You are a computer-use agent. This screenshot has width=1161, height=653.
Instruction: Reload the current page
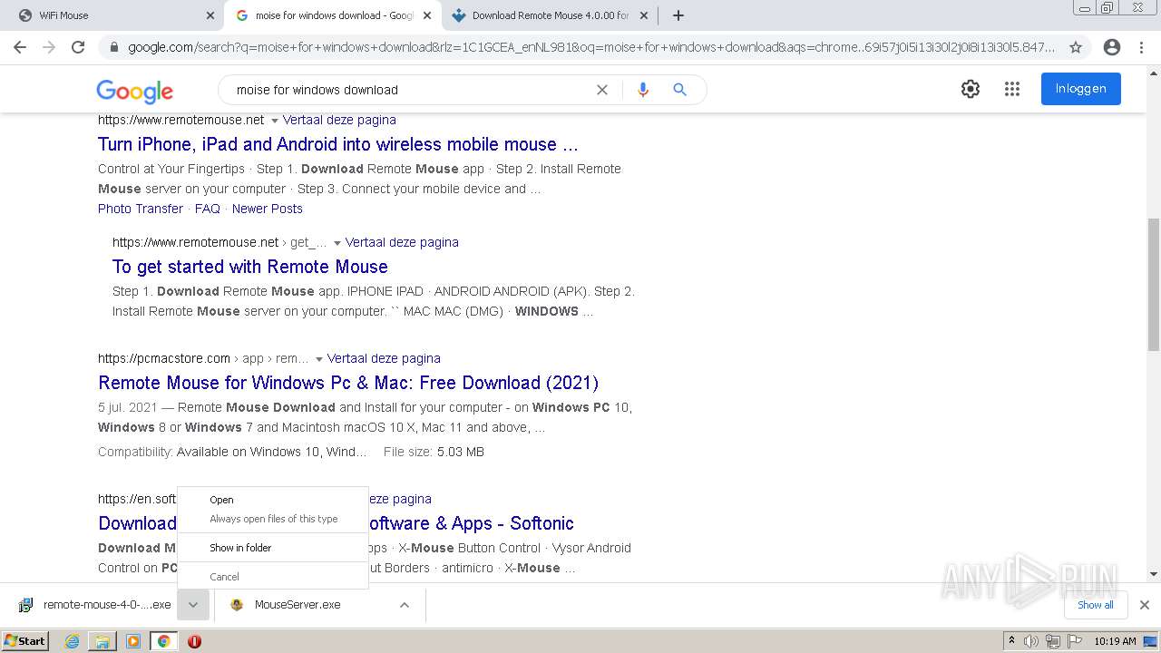(x=78, y=47)
